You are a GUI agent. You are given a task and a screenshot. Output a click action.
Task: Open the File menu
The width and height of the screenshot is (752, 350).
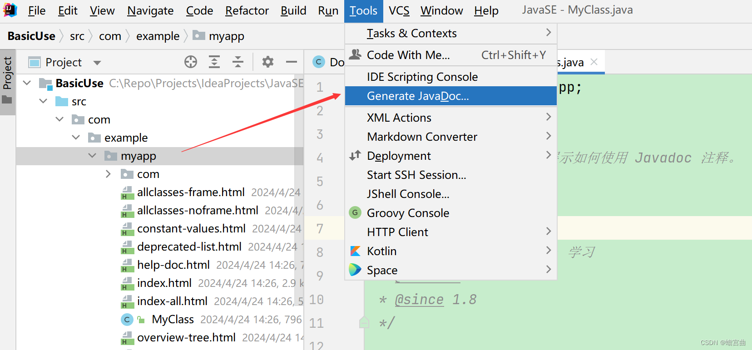coord(37,10)
